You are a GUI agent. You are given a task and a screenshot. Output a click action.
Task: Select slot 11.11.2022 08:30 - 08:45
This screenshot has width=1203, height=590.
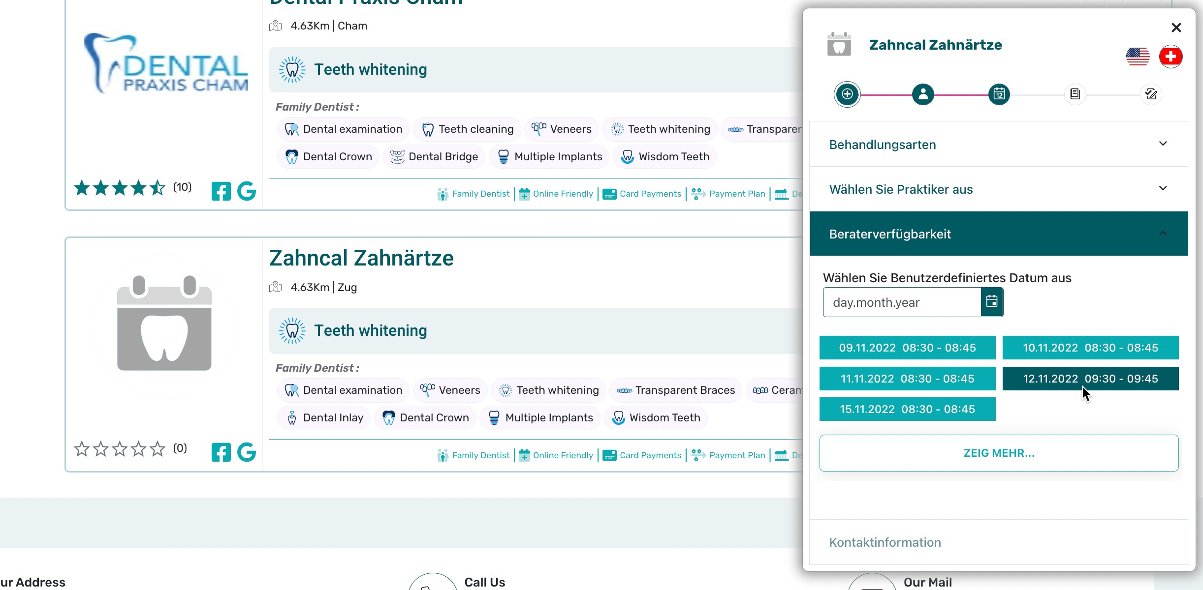[907, 379]
